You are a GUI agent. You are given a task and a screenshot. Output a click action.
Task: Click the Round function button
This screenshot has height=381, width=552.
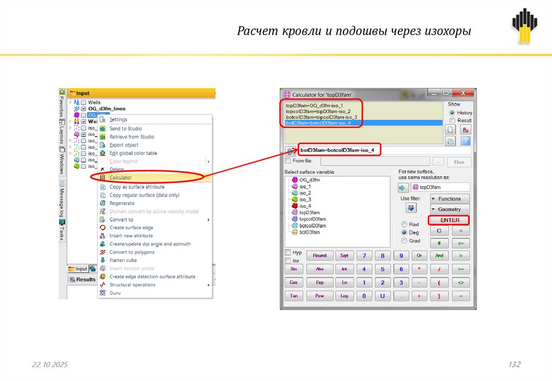click(x=320, y=256)
